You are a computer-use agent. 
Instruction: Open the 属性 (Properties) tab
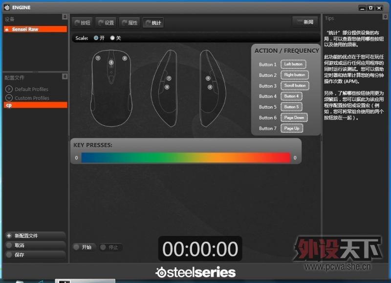point(130,23)
